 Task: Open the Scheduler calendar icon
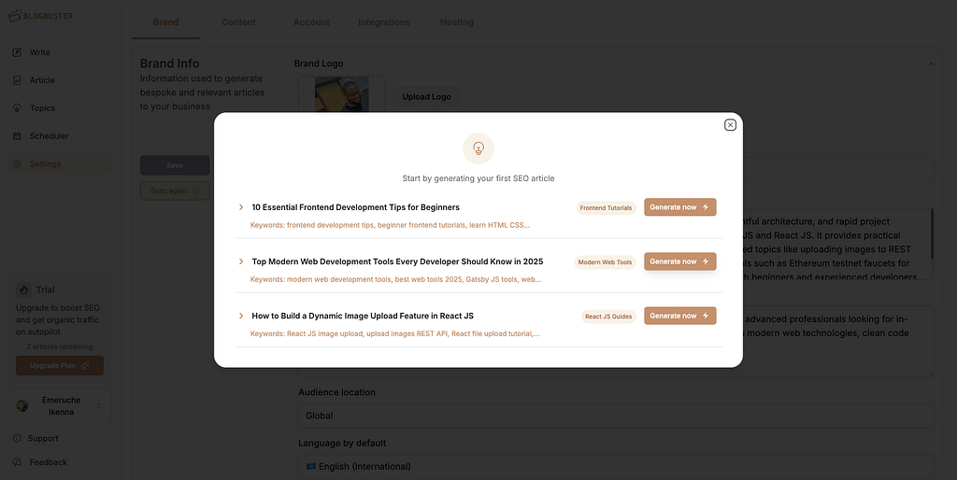click(x=17, y=136)
